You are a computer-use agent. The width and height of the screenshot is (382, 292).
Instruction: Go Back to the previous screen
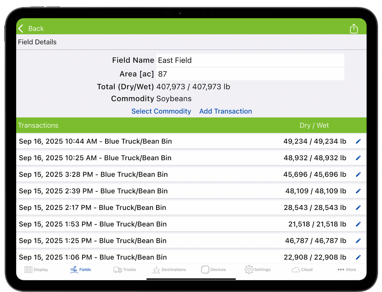(36, 28)
